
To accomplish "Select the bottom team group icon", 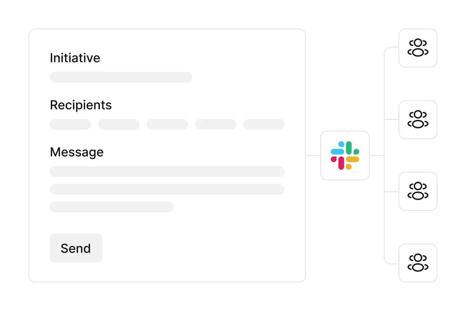I will pos(418,263).
